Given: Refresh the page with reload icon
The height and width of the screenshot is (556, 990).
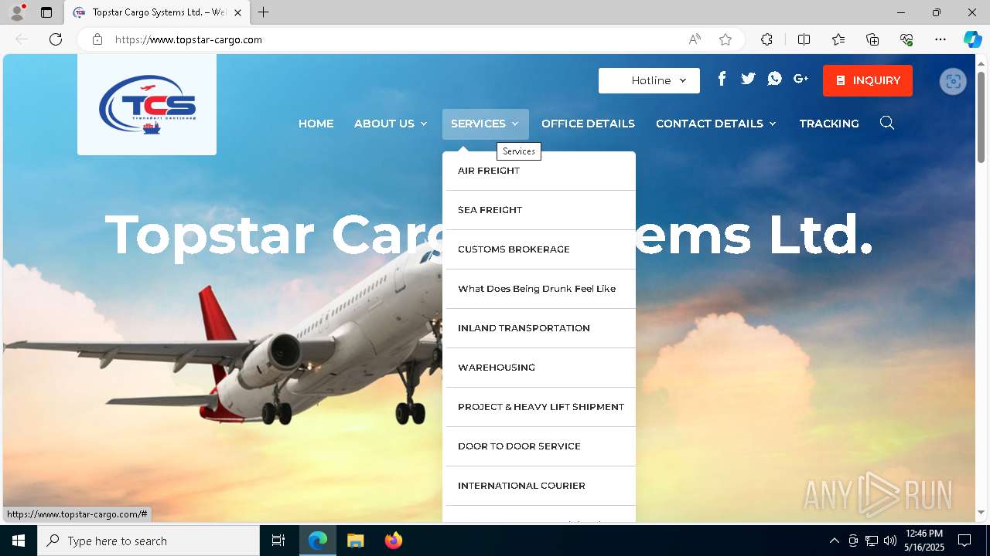Looking at the screenshot, I should [56, 39].
